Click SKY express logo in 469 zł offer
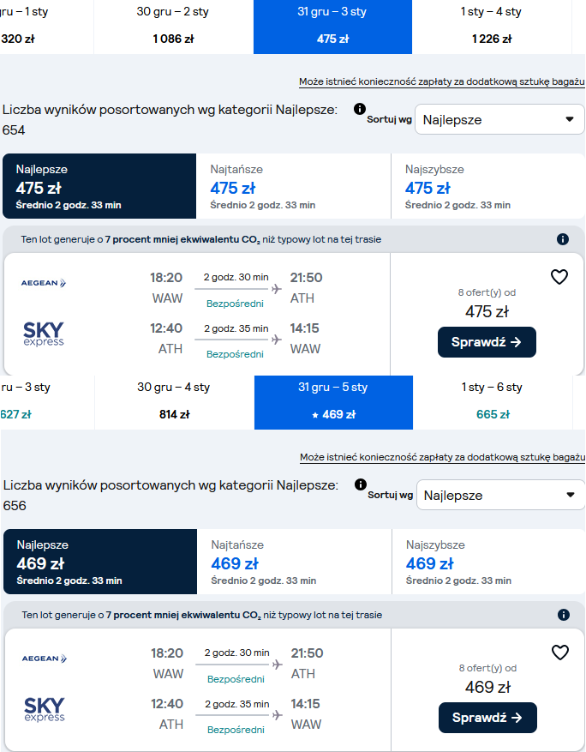586x752 pixels. (44, 709)
